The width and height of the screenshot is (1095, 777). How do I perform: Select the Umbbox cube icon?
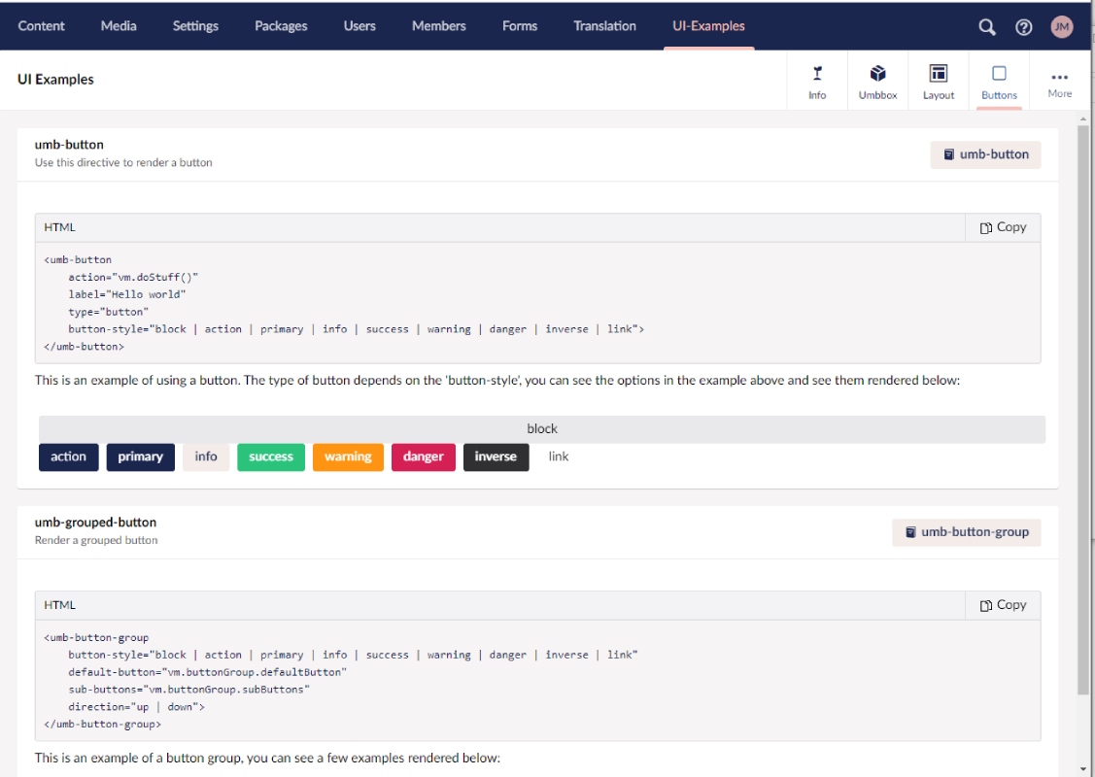[877, 73]
